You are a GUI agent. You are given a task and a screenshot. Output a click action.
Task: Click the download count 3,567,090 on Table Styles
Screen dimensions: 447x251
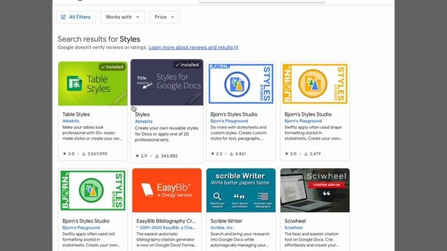[95, 153]
